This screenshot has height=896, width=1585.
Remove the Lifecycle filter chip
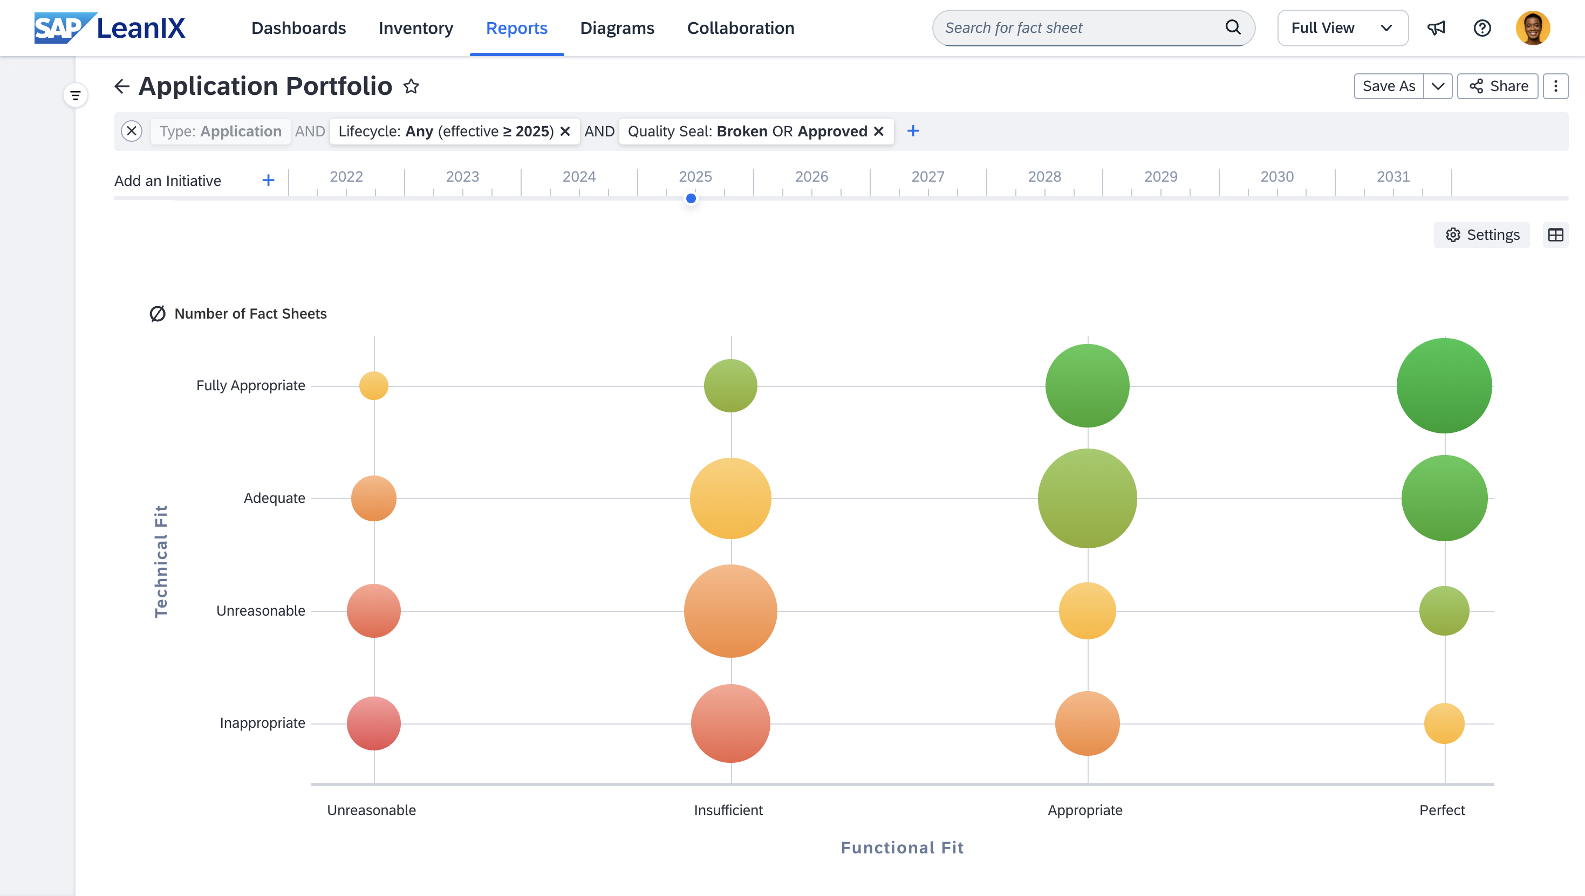(x=565, y=131)
